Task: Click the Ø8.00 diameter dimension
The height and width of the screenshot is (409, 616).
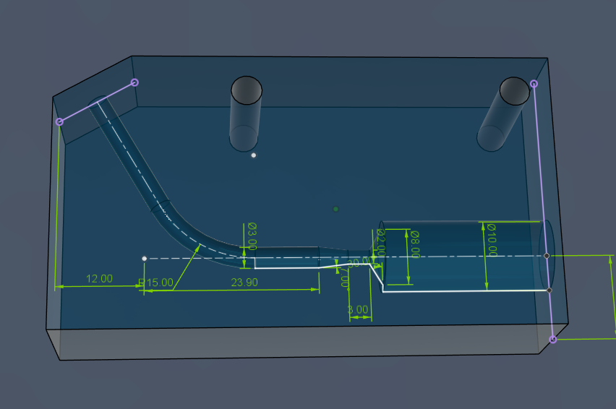Action: 415,244
